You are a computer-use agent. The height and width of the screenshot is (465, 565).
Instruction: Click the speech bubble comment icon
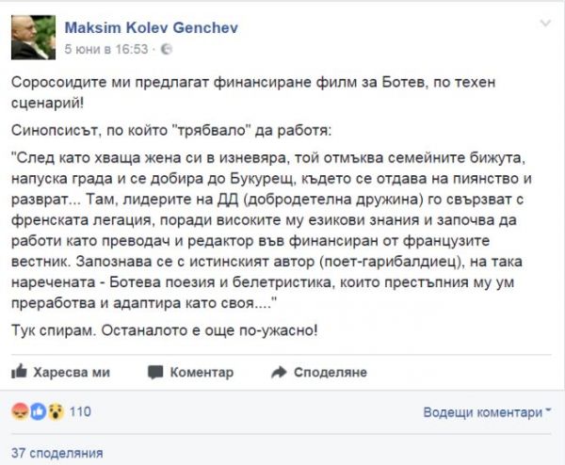pyautogui.click(x=155, y=373)
